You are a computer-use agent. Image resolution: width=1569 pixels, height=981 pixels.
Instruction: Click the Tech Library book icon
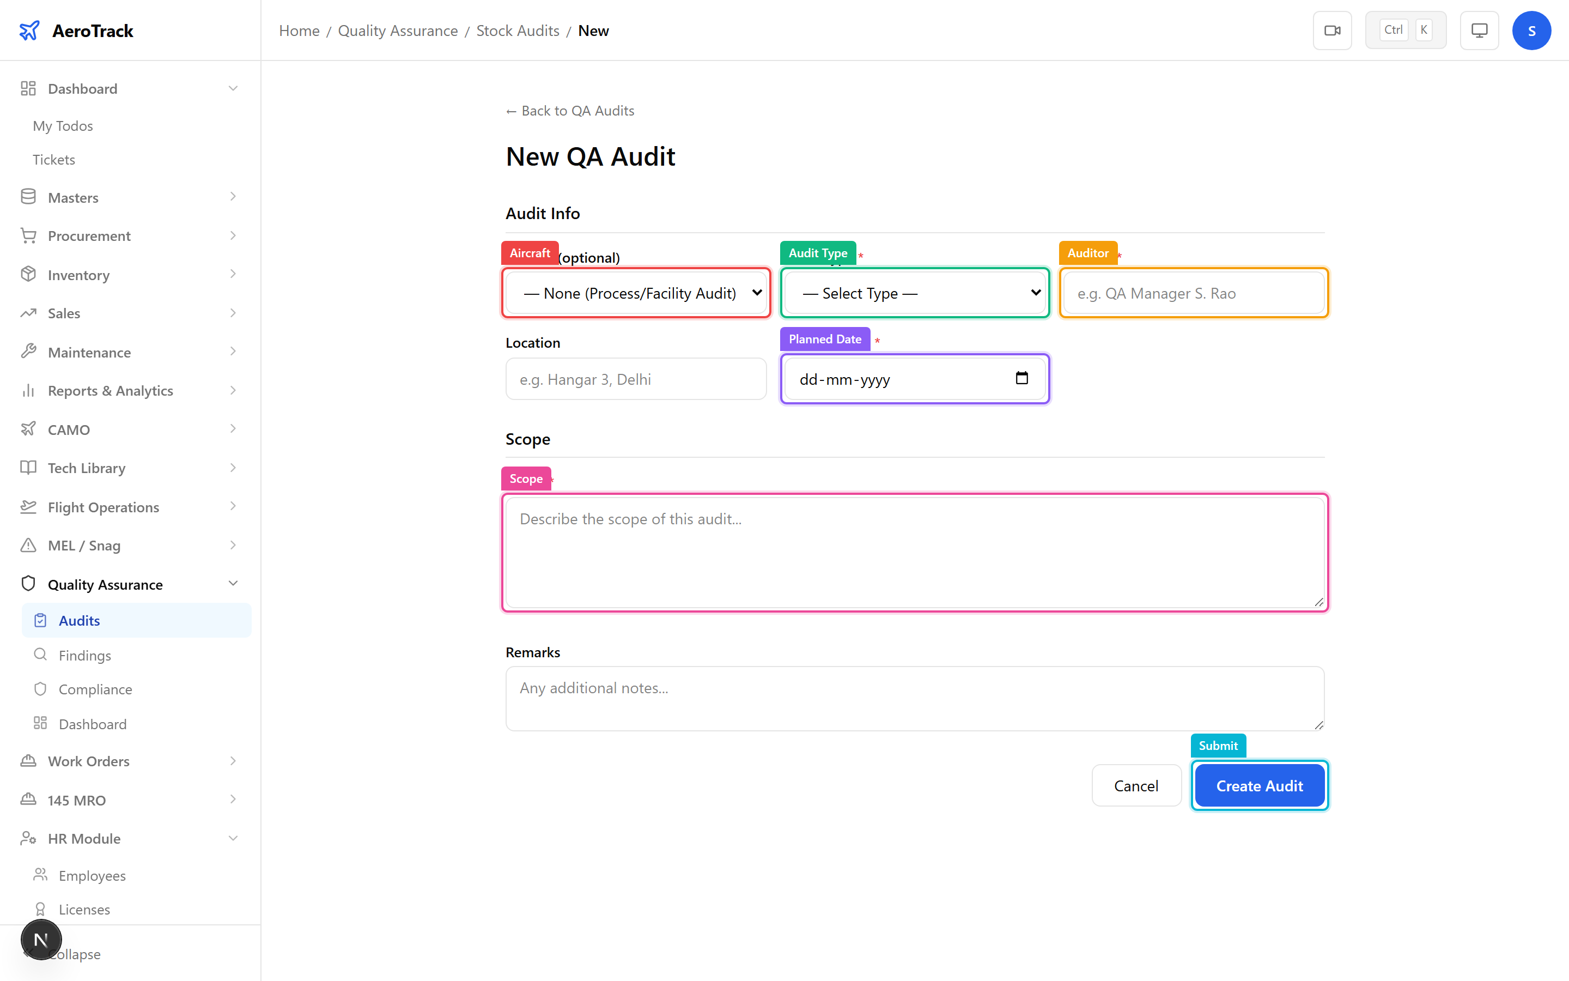point(28,468)
